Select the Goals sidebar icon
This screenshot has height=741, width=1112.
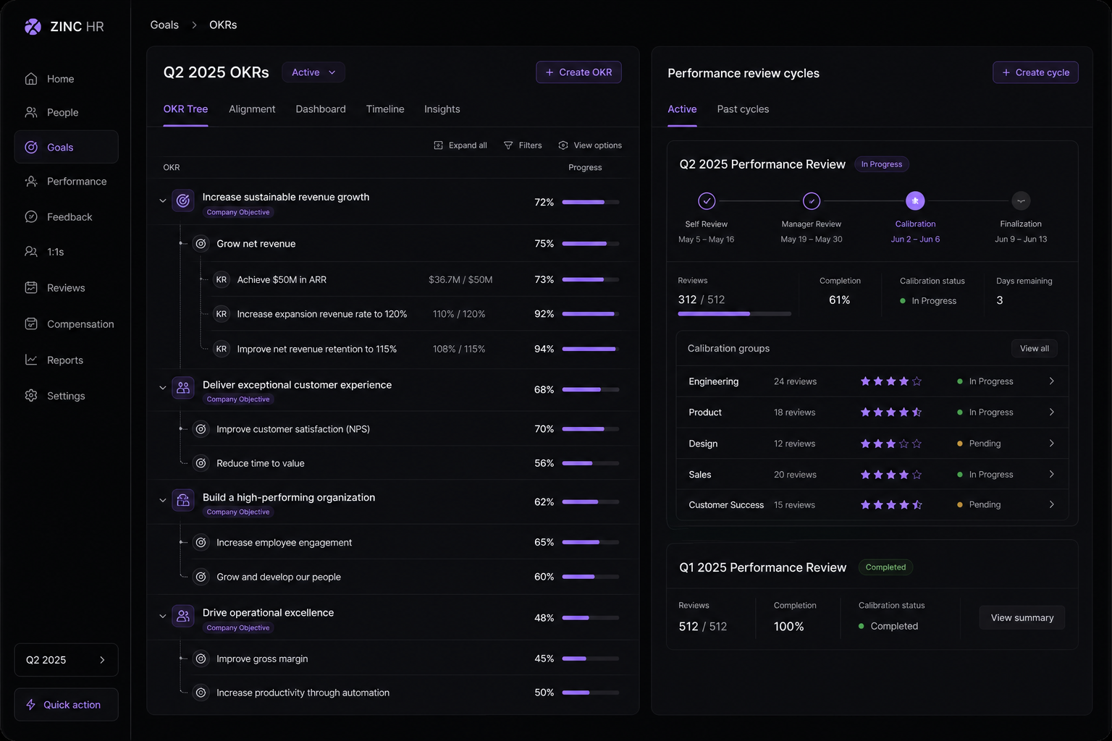tap(31, 147)
